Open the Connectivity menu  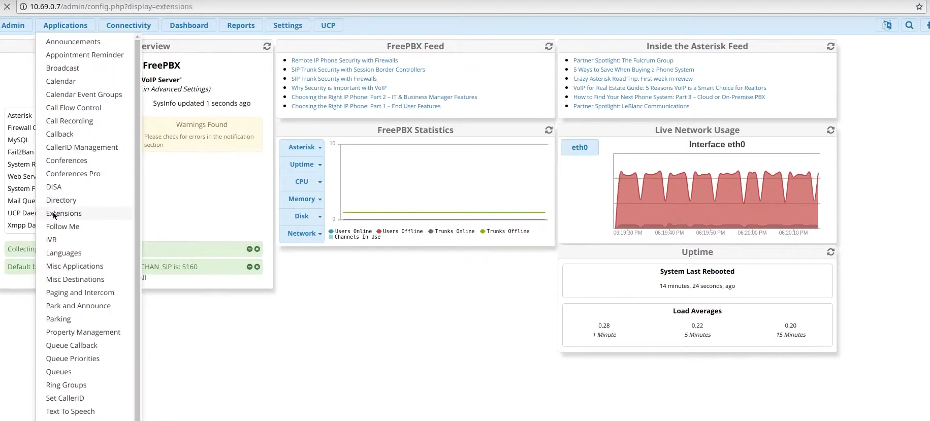click(x=129, y=25)
